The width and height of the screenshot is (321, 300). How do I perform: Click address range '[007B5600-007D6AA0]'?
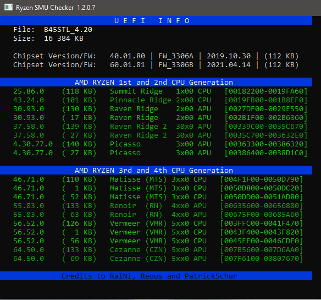[262, 250]
